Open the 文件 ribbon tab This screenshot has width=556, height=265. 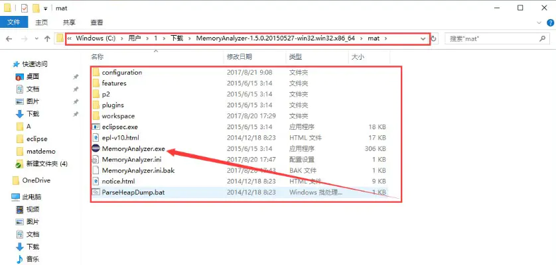click(x=13, y=22)
